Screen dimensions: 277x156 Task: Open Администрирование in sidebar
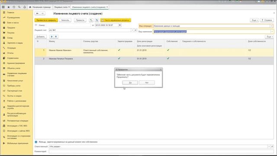16,63
